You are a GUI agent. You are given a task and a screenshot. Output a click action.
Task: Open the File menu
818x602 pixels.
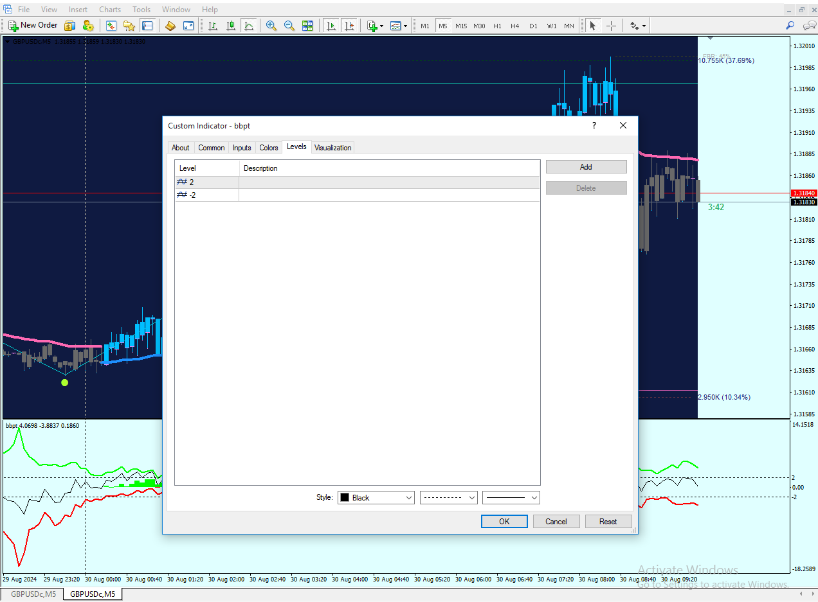click(x=24, y=10)
